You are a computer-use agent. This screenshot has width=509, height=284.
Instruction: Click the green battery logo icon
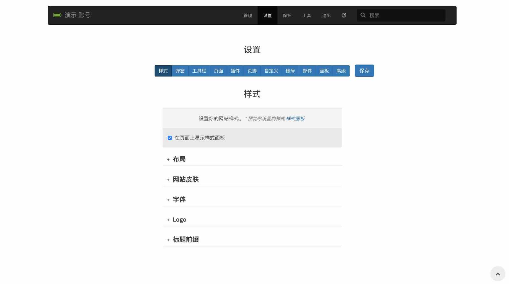tap(57, 15)
